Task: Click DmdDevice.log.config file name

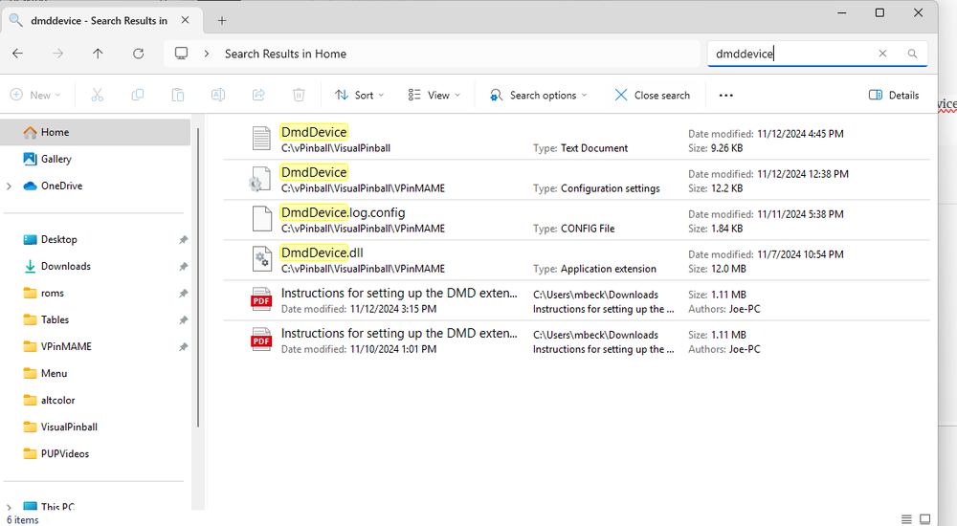Action: coord(343,213)
